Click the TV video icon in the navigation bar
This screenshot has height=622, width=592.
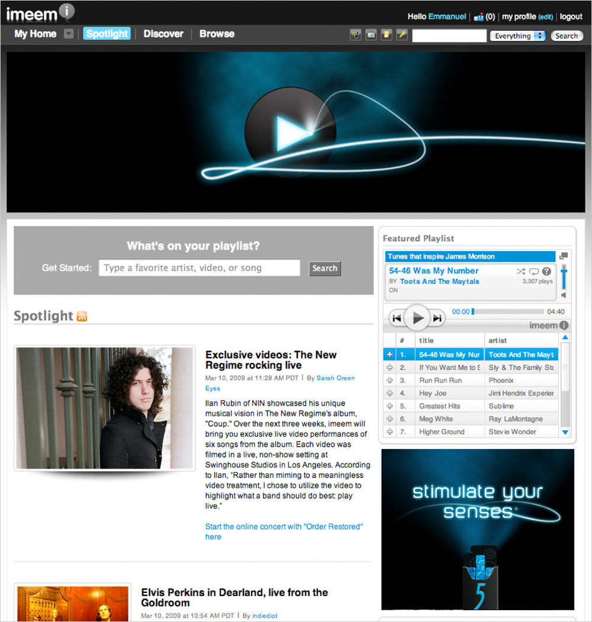[371, 35]
